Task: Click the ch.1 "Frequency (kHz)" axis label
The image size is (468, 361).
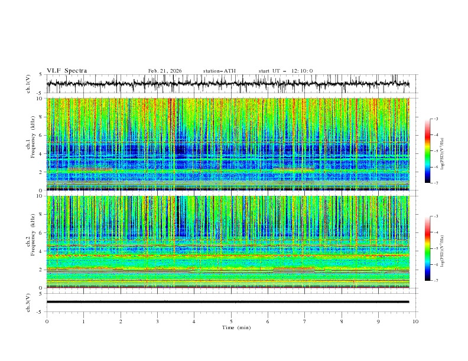Action: tap(33, 137)
